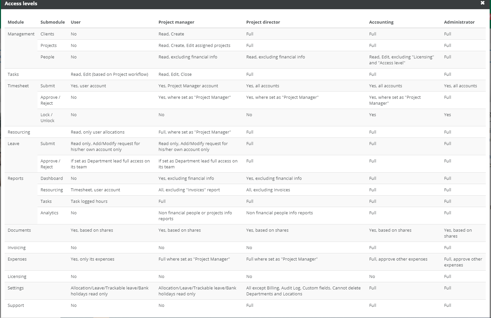
Task: Select the User column header
Action: (76, 22)
